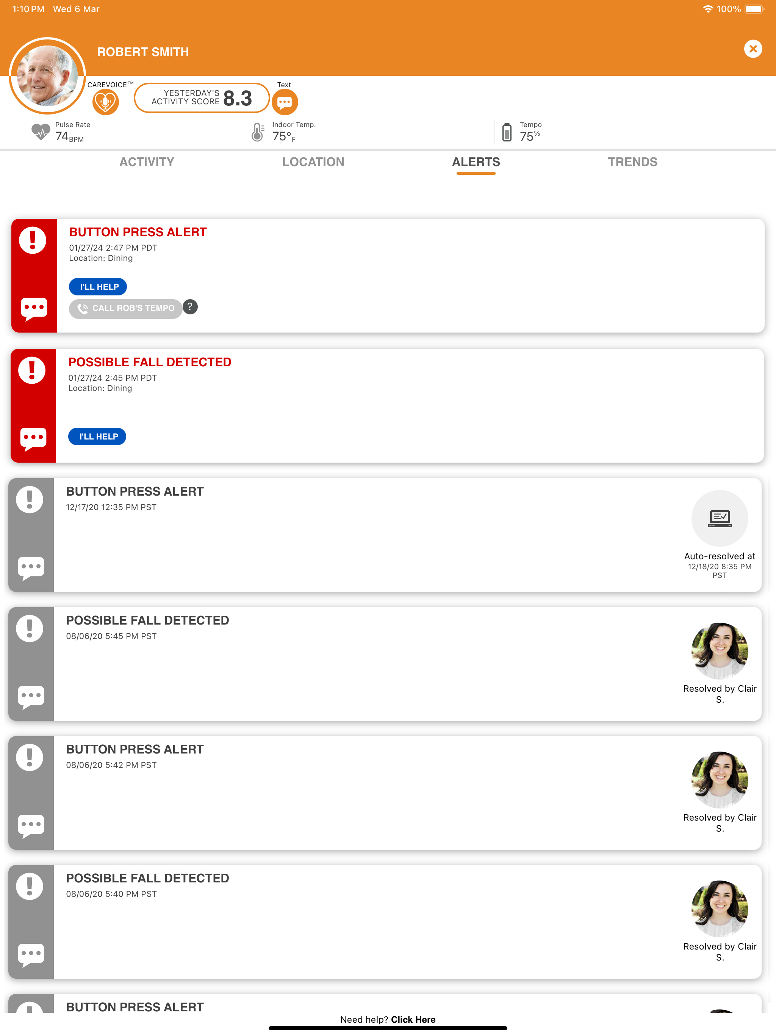Close Robert Smith's profile with X
Viewport: 776px width, 1036px height.
pos(753,49)
